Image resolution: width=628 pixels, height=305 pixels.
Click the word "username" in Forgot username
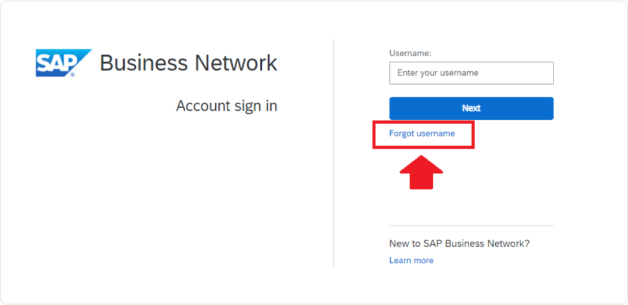[436, 133]
